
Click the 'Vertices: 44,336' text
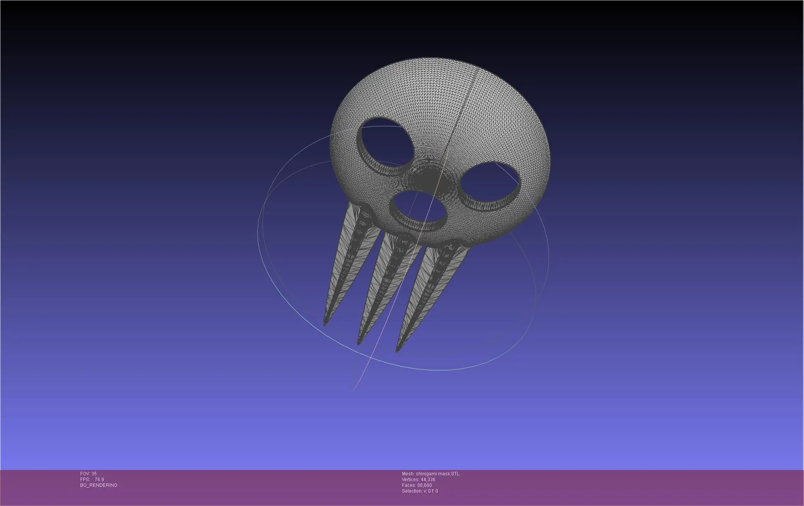click(x=418, y=480)
